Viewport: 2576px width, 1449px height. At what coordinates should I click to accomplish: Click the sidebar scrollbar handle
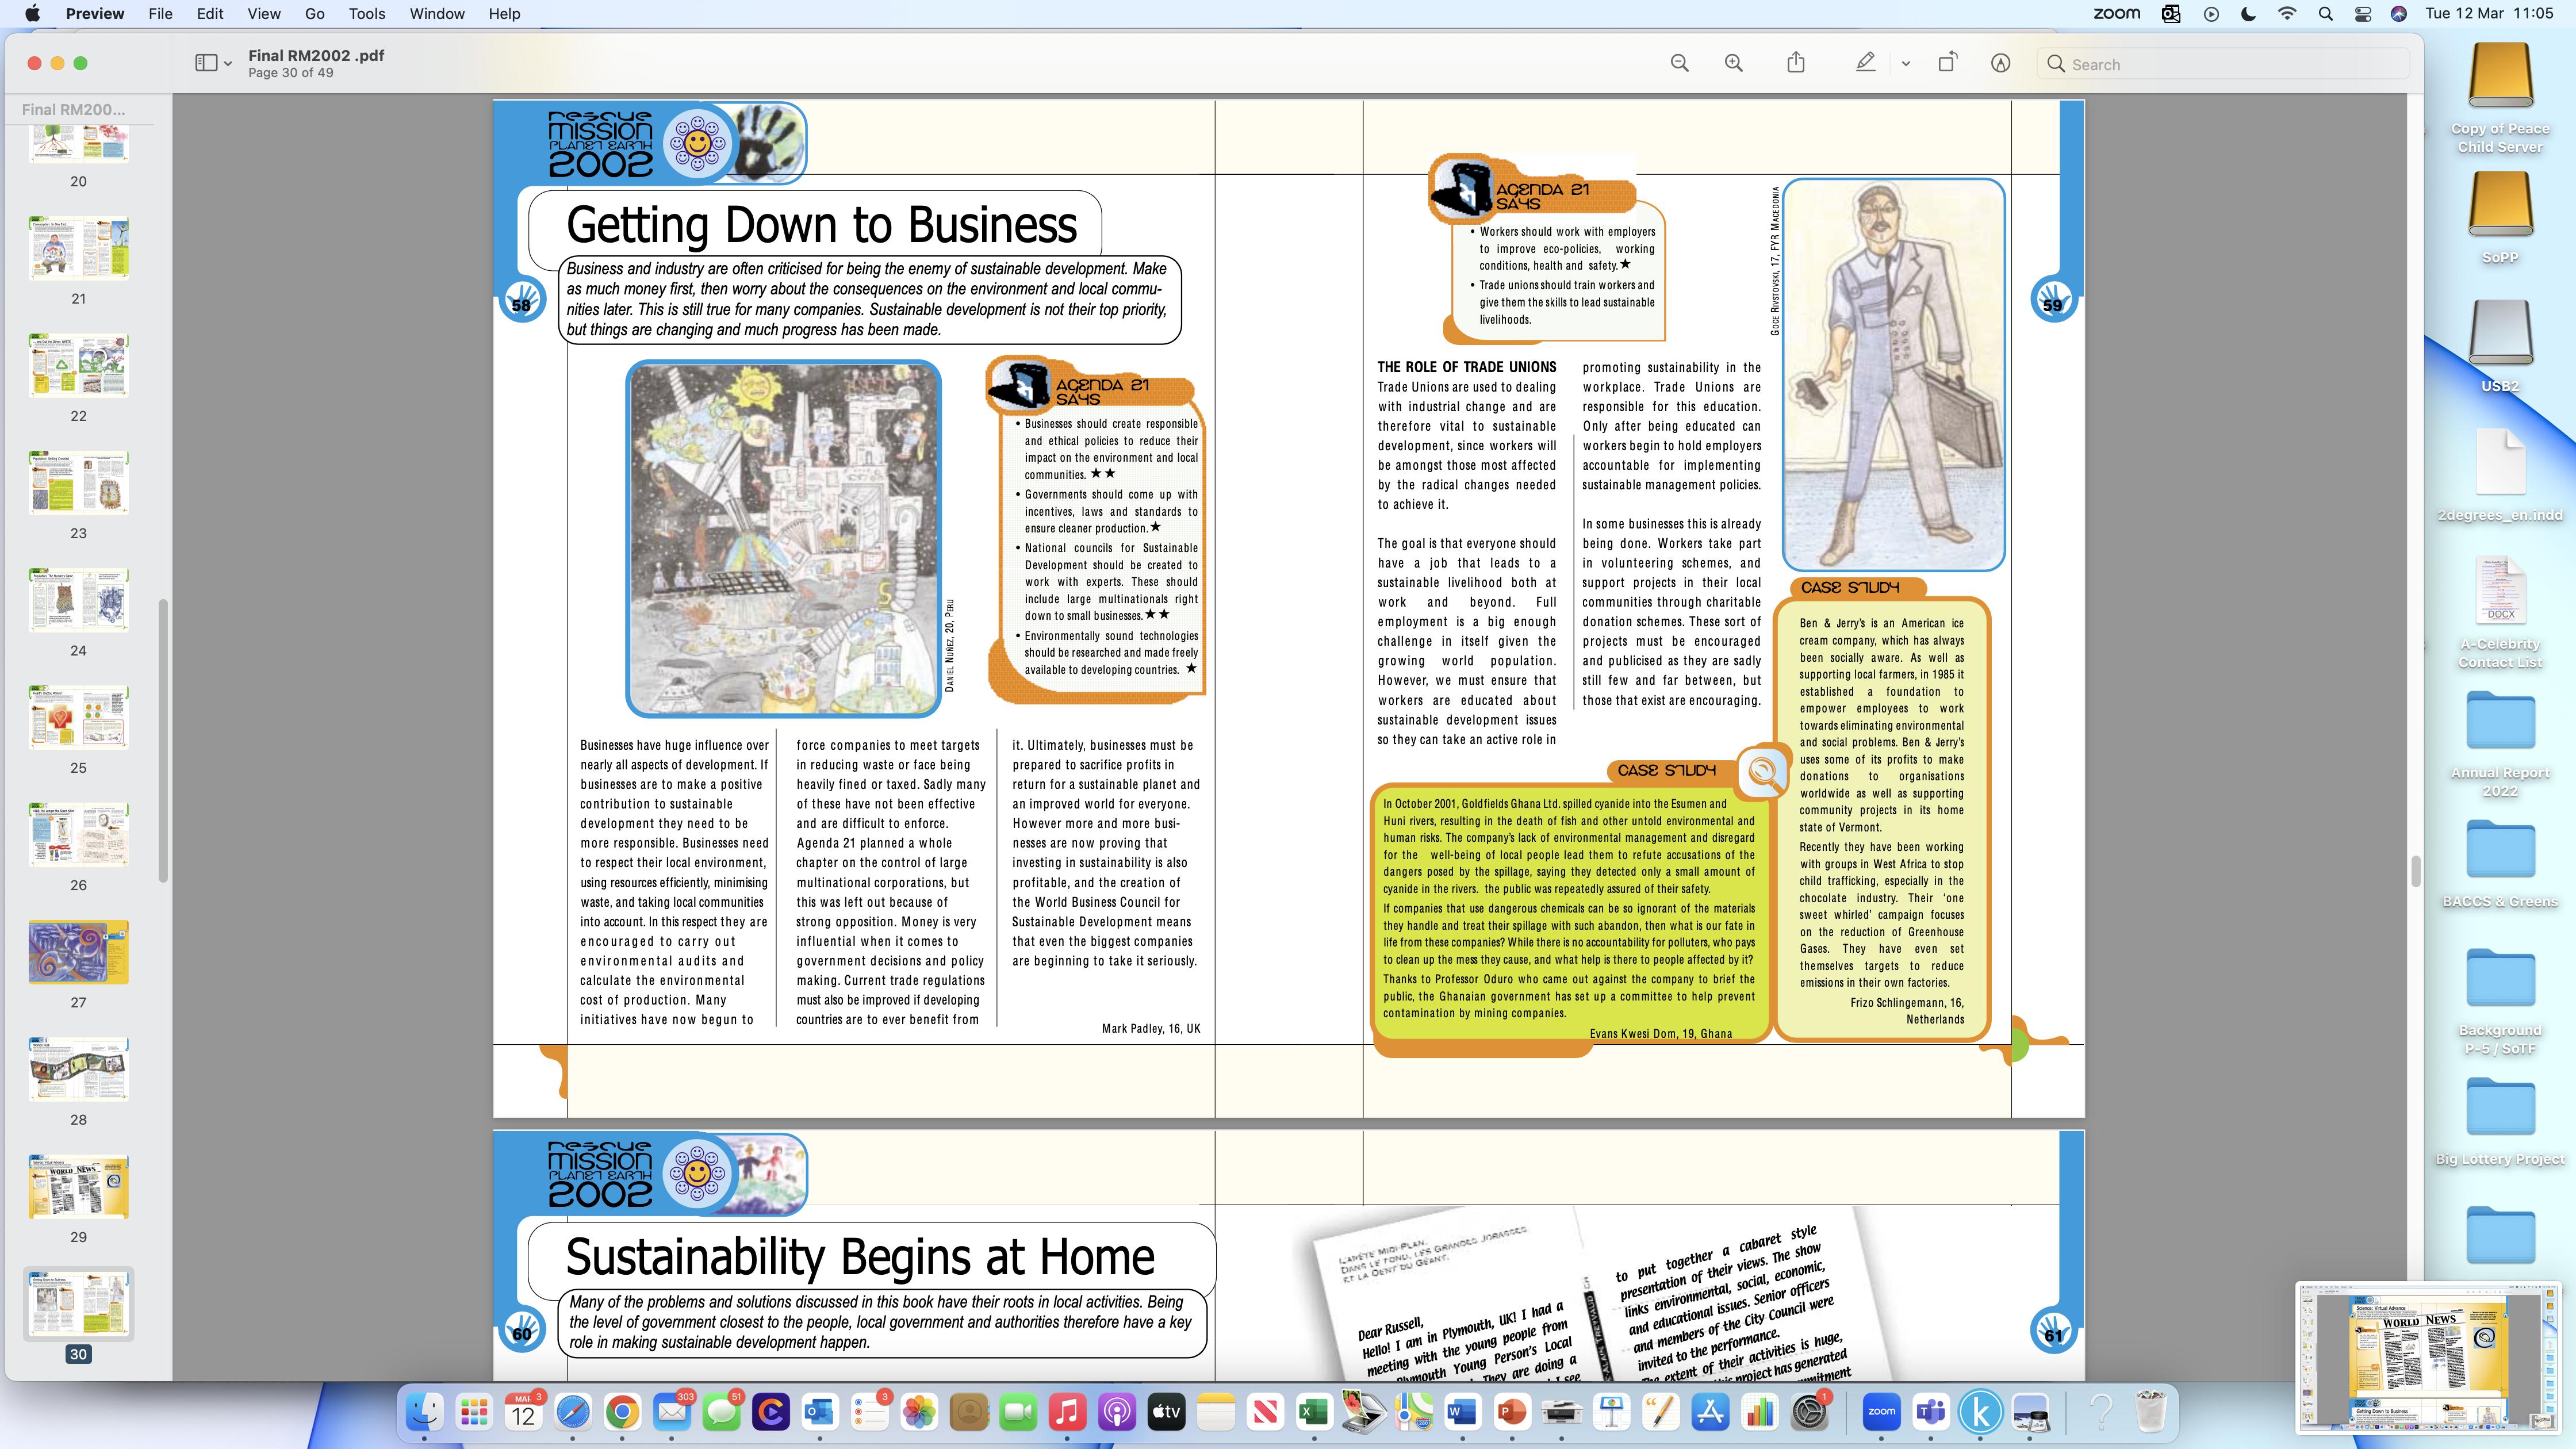pyautogui.click(x=163, y=740)
